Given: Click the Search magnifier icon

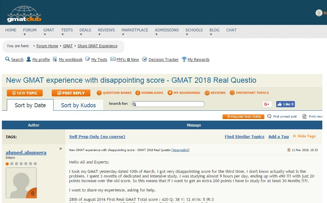Looking at the screenshot, I should pyautogui.click(x=7, y=59).
